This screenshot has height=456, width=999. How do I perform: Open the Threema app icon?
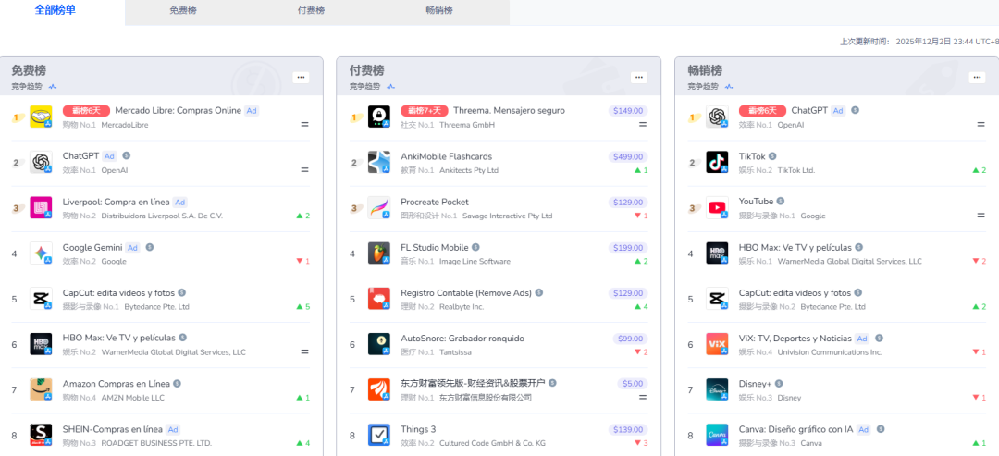click(x=379, y=117)
